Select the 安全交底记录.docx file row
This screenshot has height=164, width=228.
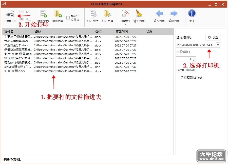[x=88, y=54]
